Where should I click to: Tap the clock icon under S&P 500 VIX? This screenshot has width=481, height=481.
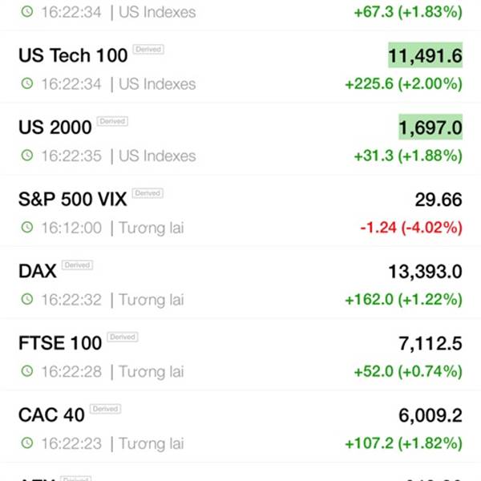coord(27,228)
